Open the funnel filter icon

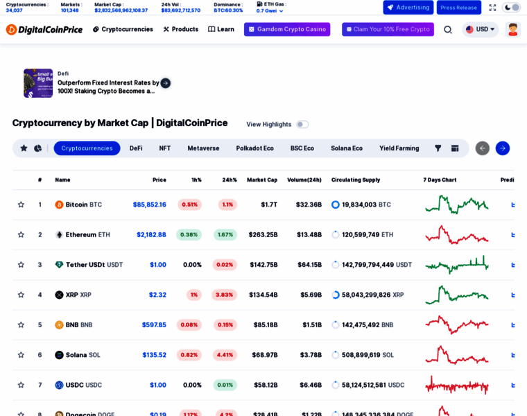tap(438, 148)
